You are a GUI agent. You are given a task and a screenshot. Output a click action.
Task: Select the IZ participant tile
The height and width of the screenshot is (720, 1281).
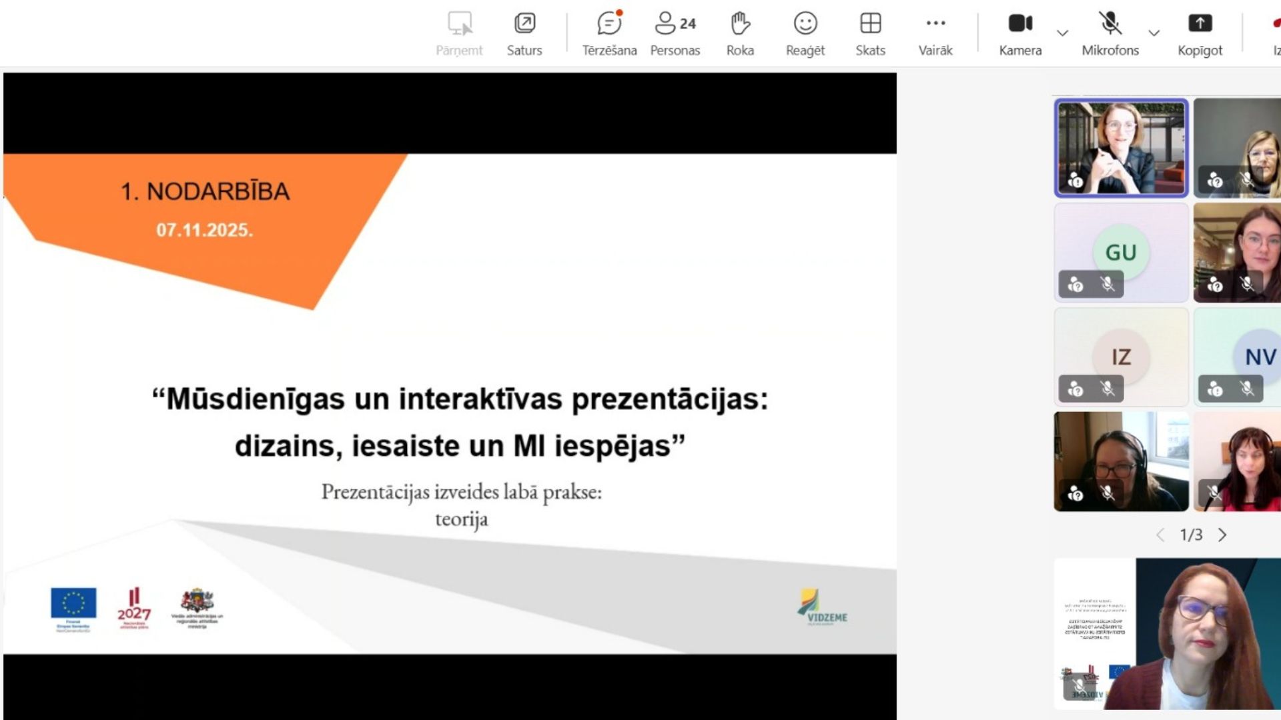[1121, 356]
